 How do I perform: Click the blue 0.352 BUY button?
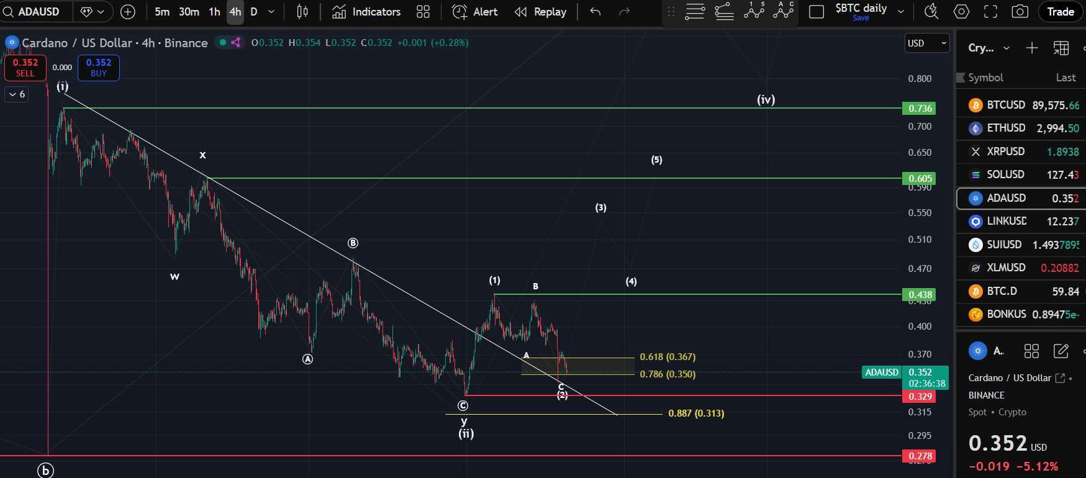pyautogui.click(x=99, y=68)
